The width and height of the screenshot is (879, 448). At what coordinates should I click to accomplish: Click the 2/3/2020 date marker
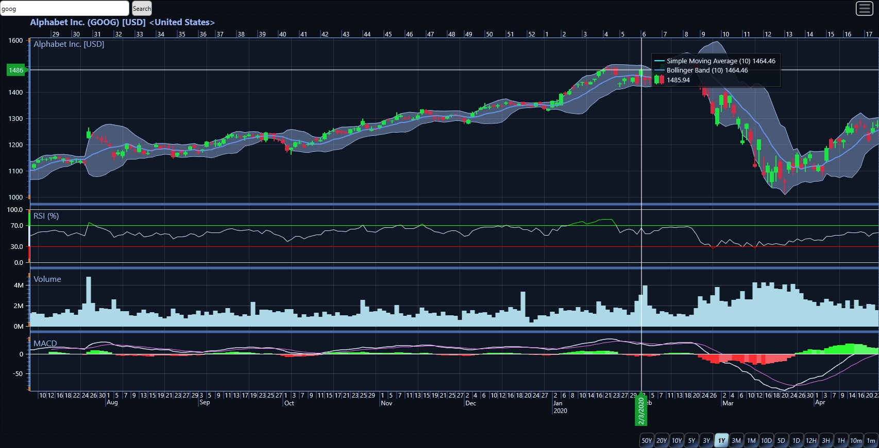pos(641,410)
